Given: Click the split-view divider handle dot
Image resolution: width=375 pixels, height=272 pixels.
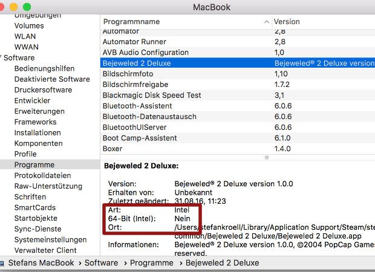Looking at the screenshot, I should [267, 158].
